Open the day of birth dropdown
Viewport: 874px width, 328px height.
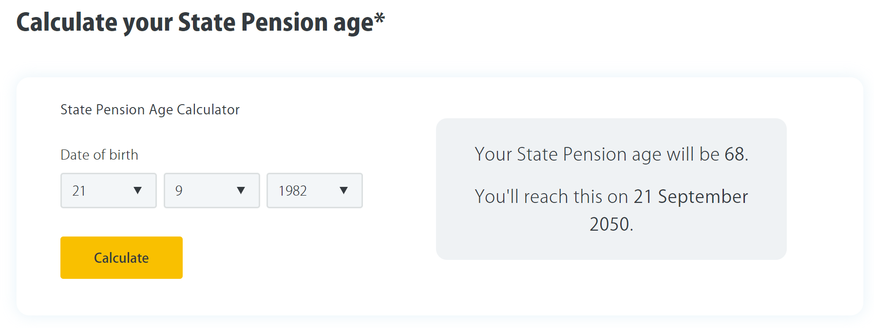pyautogui.click(x=108, y=191)
